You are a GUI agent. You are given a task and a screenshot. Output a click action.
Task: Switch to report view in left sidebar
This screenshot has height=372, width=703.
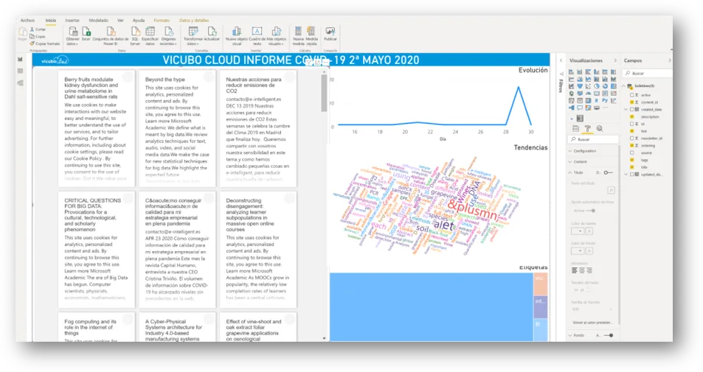point(20,59)
